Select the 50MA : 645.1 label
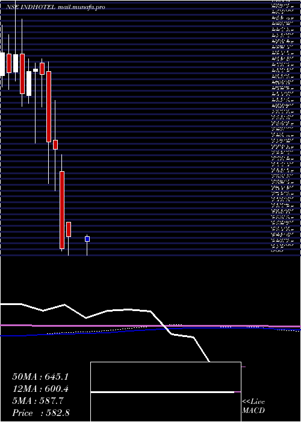 pyautogui.click(x=40, y=377)
